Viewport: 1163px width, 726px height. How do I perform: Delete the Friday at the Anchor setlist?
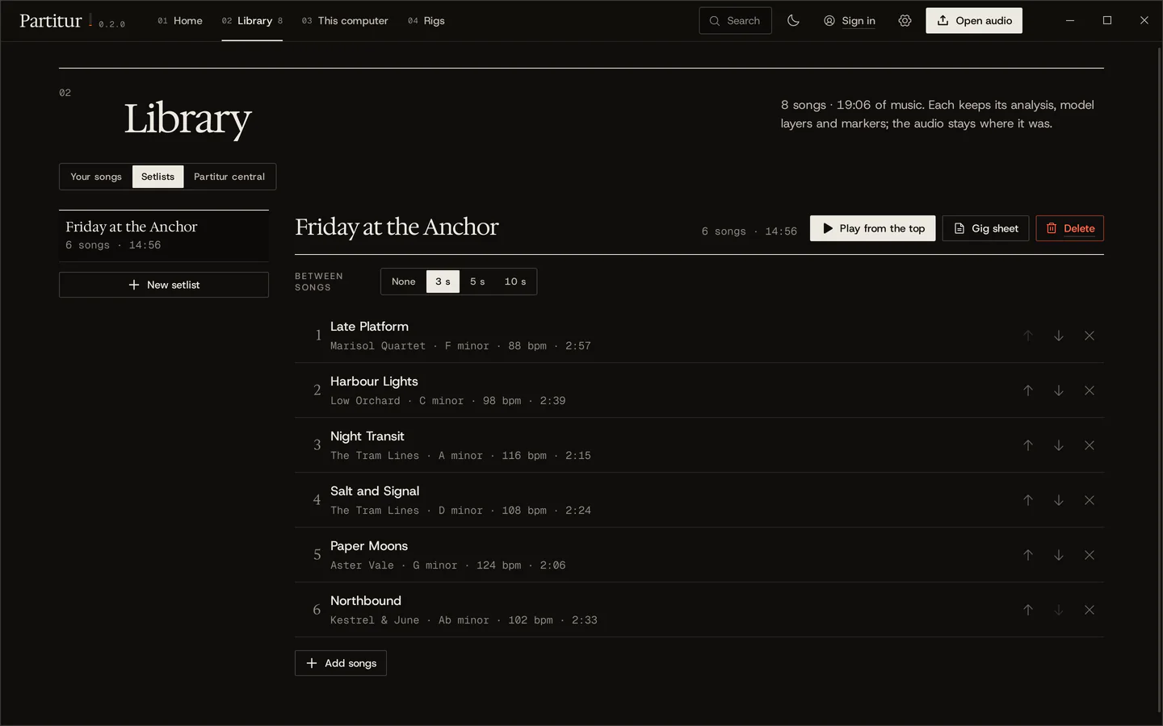click(1070, 228)
